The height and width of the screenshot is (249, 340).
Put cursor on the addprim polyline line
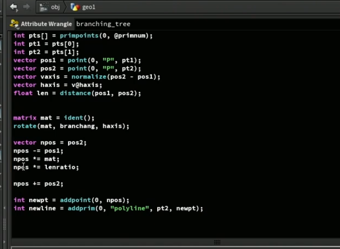point(108,208)
